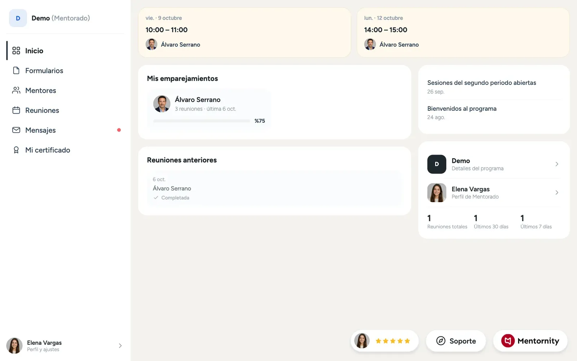Open Elena Vargas Perfil de Mentorado chevron
The image size is (577, 361).
point(557,192)
